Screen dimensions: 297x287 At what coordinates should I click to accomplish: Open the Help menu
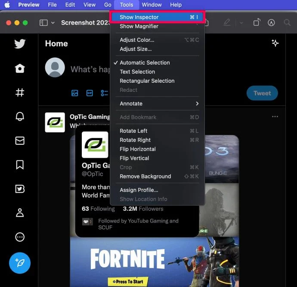point(176,5)
